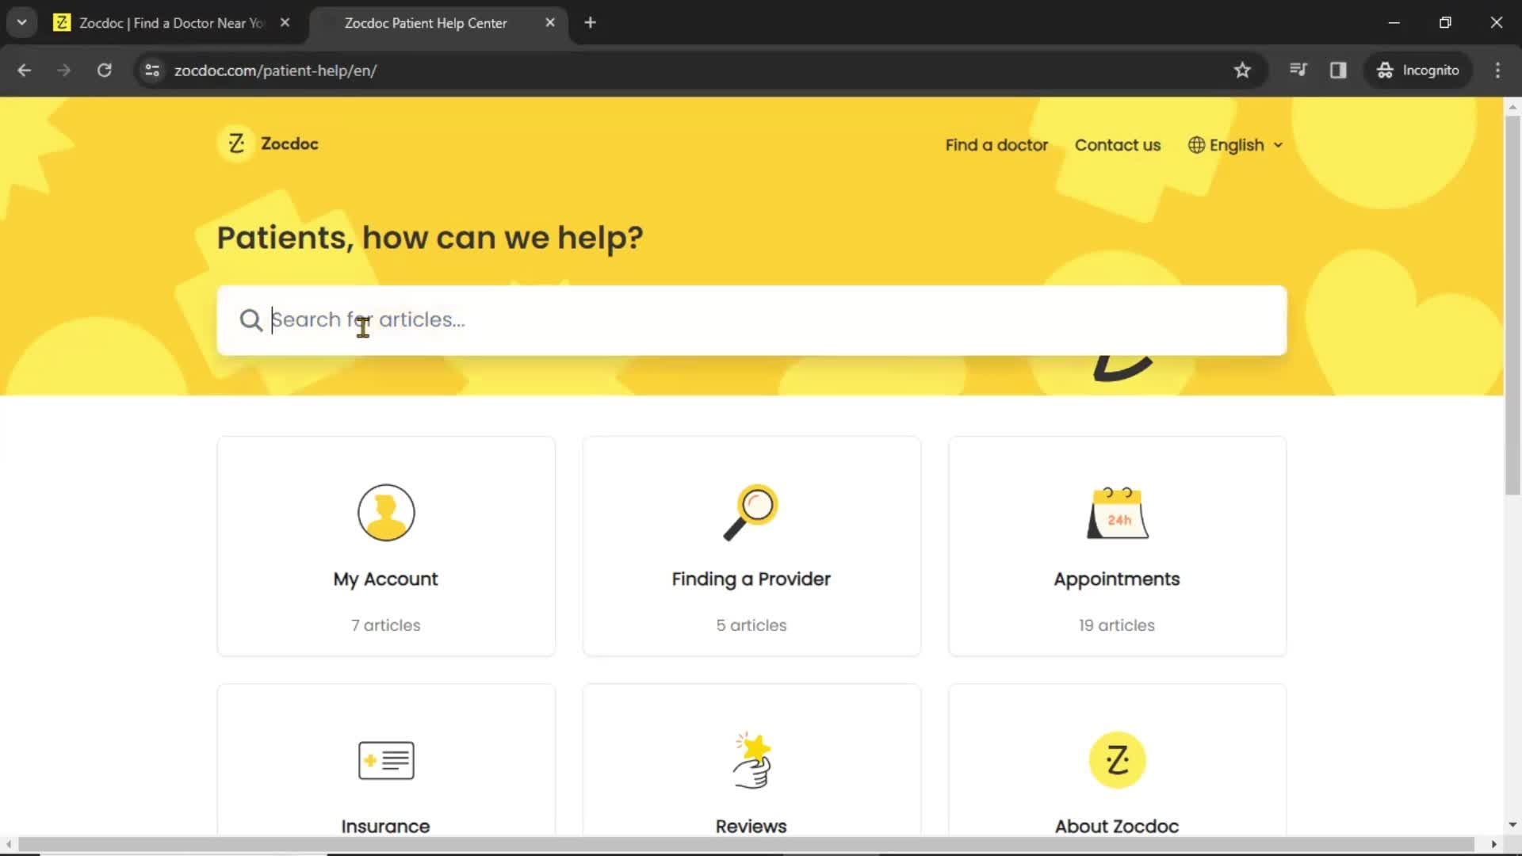Viewport: 1522px width, 856px height.
Task: Click the Zocdoc wordmark in header
Action: 289,143
